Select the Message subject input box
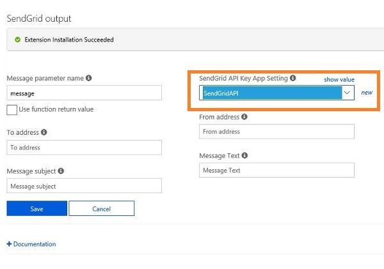 (84, 186)
